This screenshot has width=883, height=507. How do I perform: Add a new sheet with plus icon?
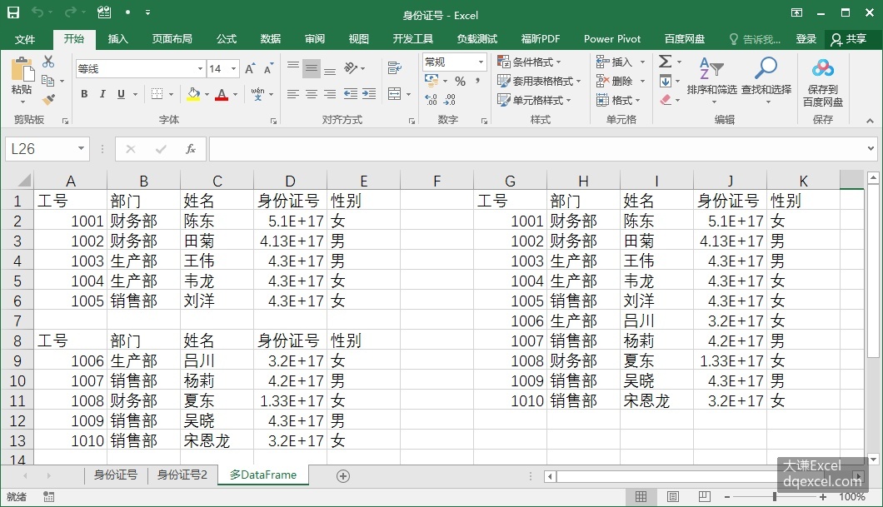click(x=343, y=476)
